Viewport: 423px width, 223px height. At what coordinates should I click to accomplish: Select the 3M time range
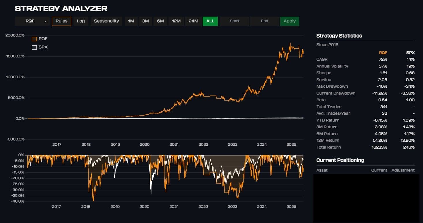(145, 21)
